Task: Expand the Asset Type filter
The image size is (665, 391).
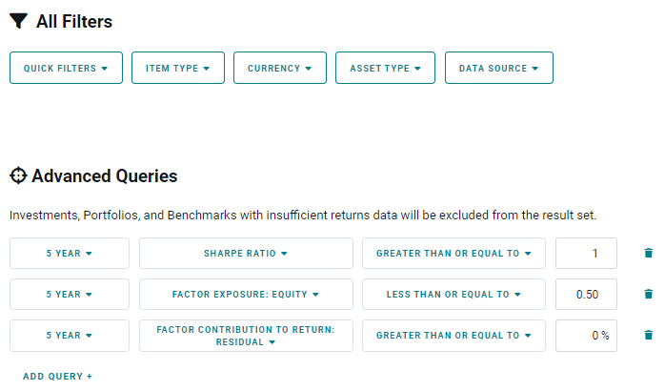Action: click(386, 68)
